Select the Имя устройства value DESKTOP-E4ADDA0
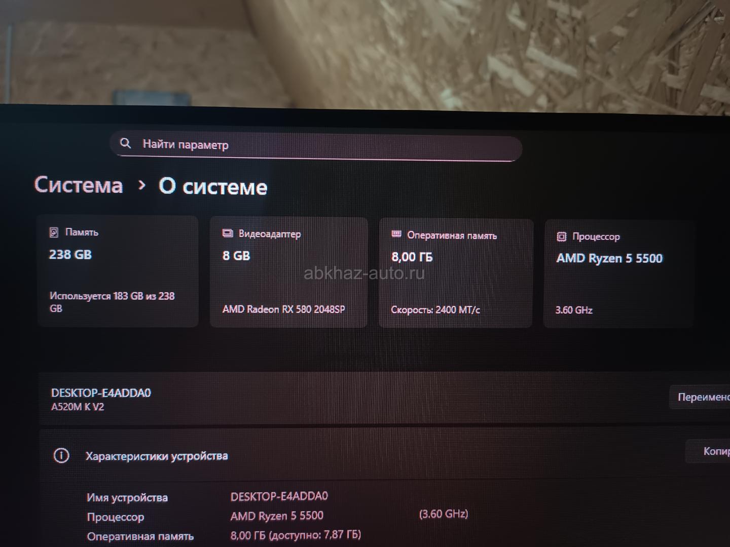The height and width of the screenshot is (547, 730). 279,496
